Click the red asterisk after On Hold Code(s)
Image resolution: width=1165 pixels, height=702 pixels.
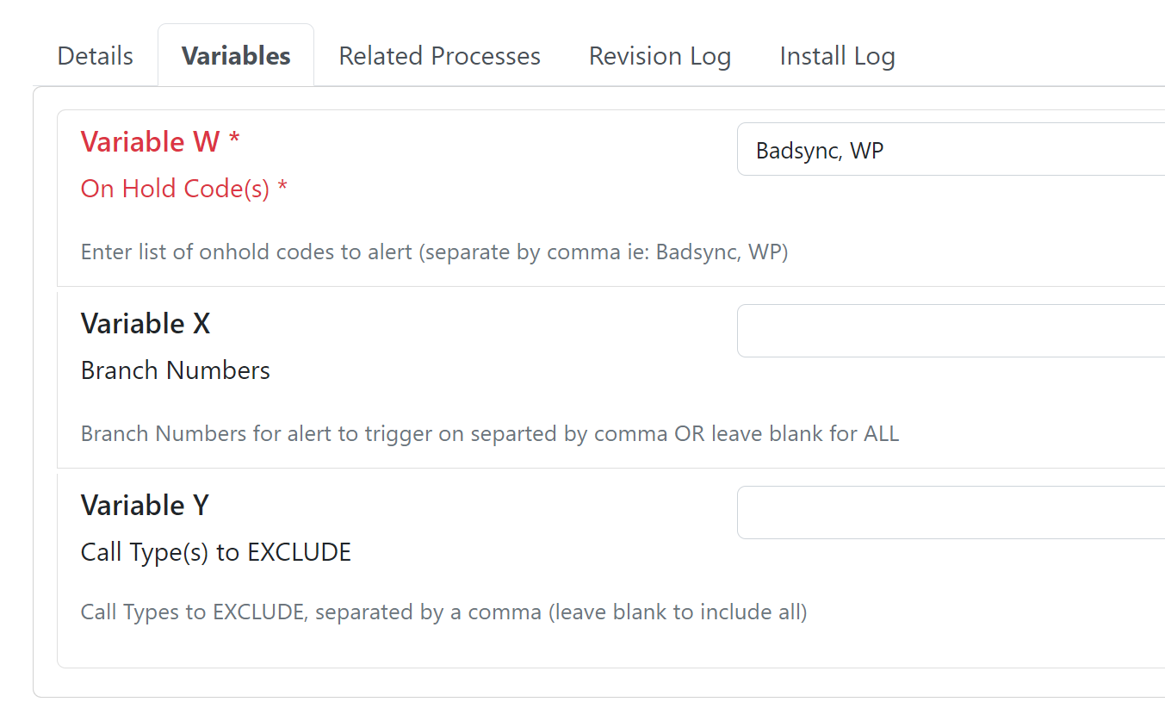tap(282, 185)
